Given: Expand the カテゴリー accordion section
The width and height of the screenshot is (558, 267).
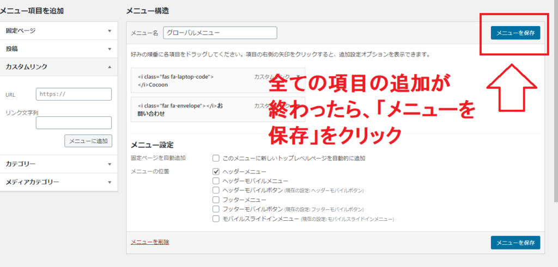Looking at the screenshot, I should coord(59,164).
